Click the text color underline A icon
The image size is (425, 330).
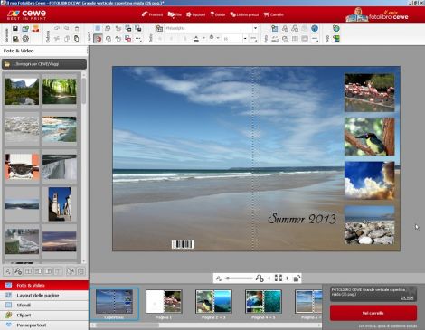coord(196,39)
